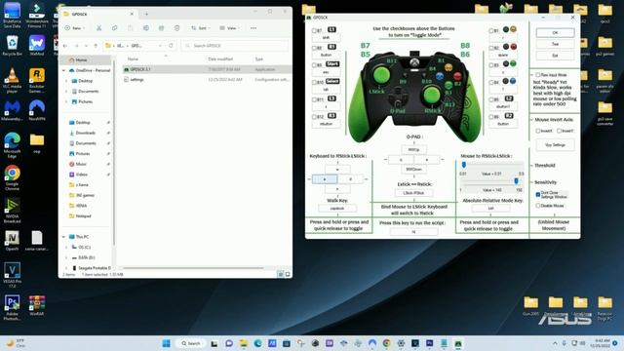Select Music in quick access list
Screen dimensions: 624x351
click(81, 164)
